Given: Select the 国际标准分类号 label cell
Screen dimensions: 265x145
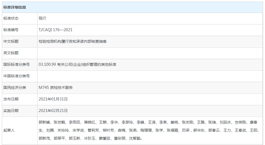Looking at the screenshot, I should click(20, 64).
